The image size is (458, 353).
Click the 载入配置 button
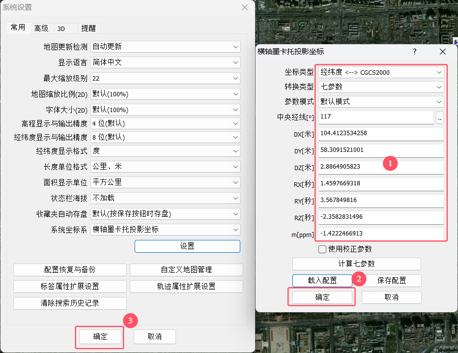322,281
